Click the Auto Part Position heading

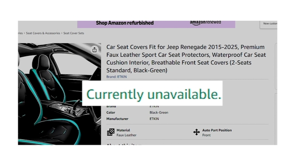coord(217,130)
